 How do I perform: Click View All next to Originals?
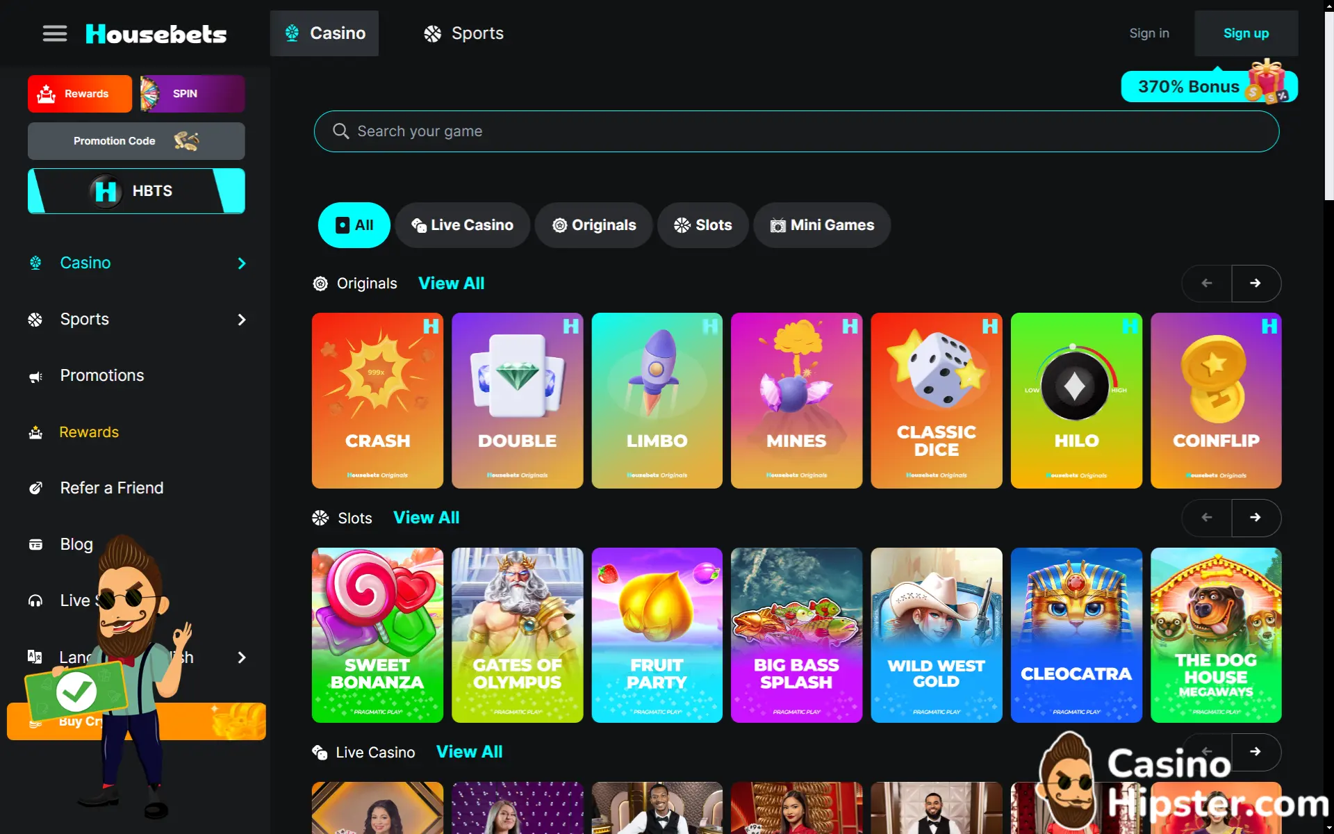(452, 284)
